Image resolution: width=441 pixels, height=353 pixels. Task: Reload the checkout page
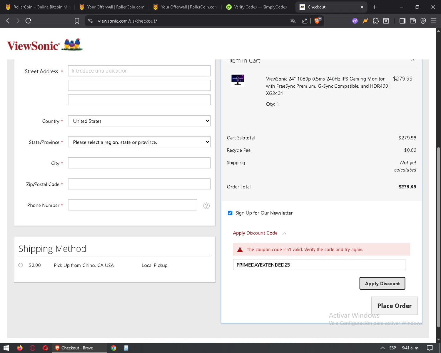pyautogui.click(x=28, y=21)
